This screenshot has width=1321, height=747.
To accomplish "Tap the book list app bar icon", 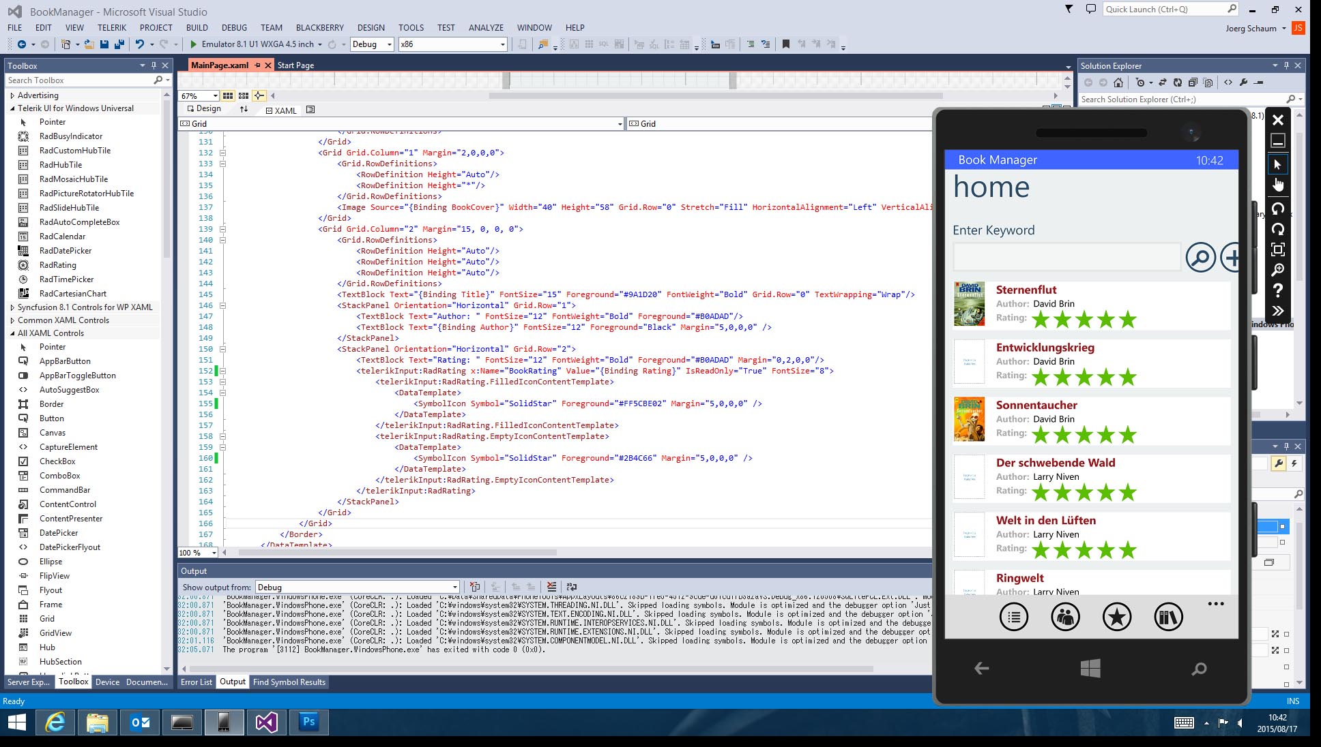I will tap(1013, 617).
